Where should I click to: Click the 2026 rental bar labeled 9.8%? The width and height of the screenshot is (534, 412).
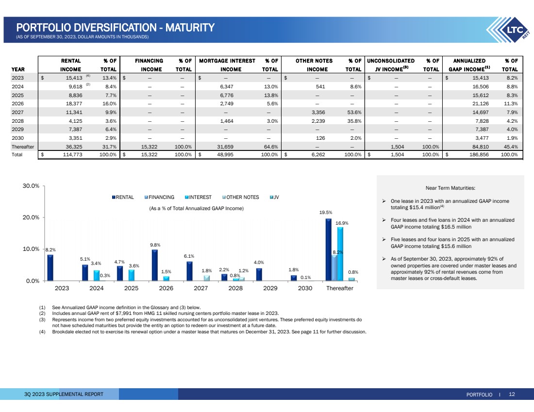(154, 265)
